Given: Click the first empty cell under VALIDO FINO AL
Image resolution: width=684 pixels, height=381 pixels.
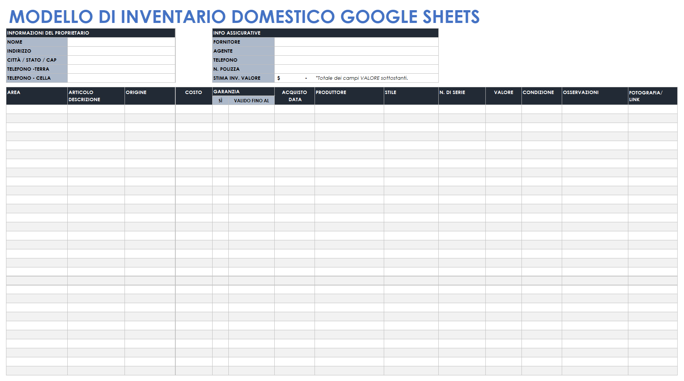Looking at the screenshot, I should tap(251, 109).
